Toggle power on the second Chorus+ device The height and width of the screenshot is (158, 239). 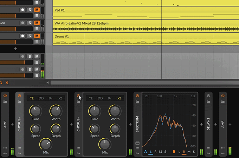coord(78,96)
